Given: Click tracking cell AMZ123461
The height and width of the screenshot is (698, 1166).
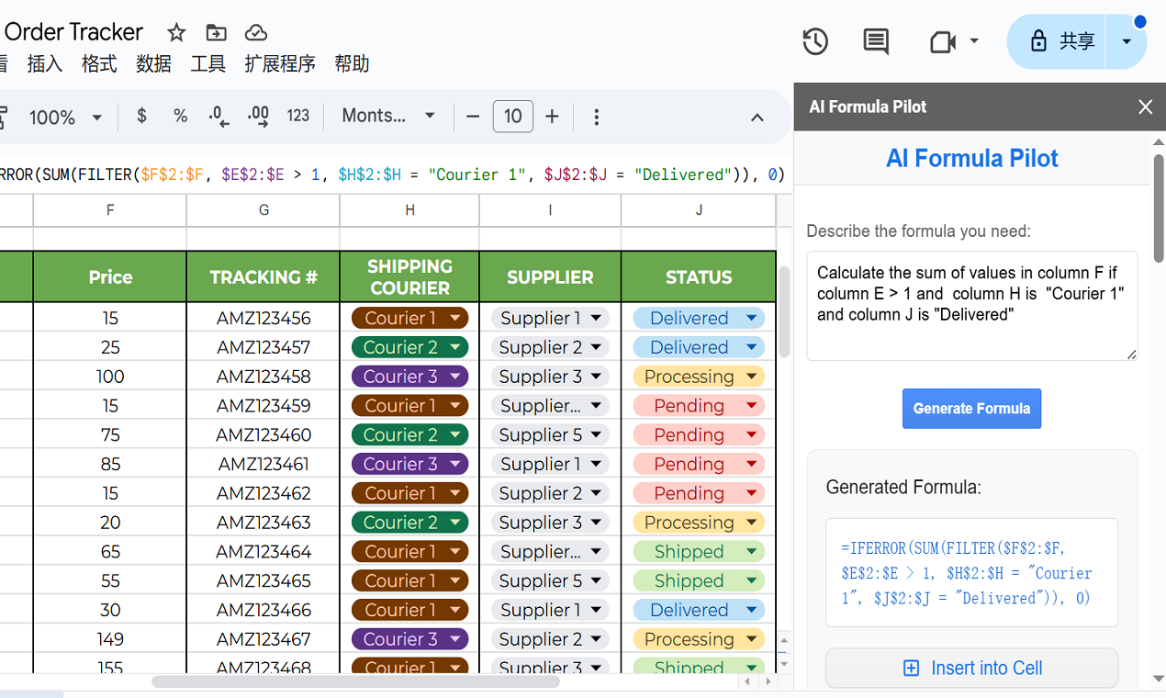Looking at the screenshot, I should [x=263, y=464].
